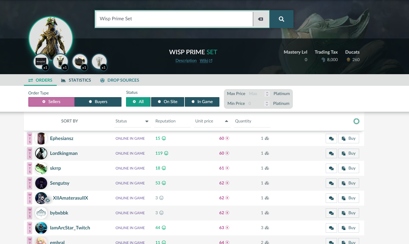This screenshot has width=409, height=244.
Task: Message seller Ephesiansz via the chat icon
Action: (x=331, y=139)
